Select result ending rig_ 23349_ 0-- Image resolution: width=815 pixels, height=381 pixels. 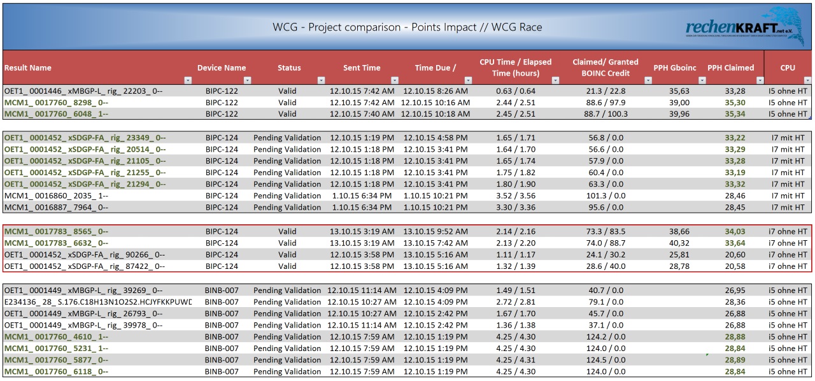click(85, 138)
